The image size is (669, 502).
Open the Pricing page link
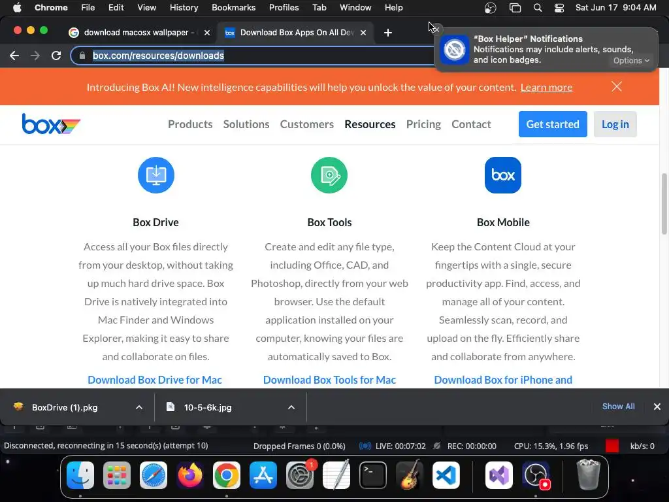pos(423,124)
